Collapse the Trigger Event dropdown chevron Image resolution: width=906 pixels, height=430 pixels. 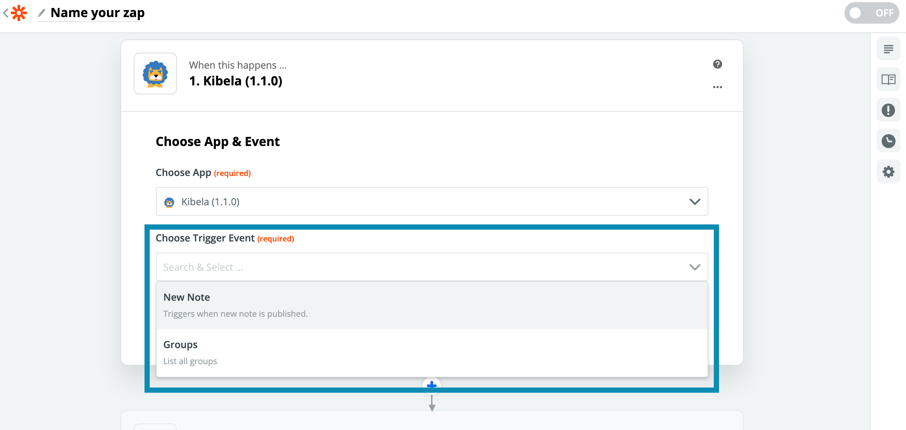point(695,267)
